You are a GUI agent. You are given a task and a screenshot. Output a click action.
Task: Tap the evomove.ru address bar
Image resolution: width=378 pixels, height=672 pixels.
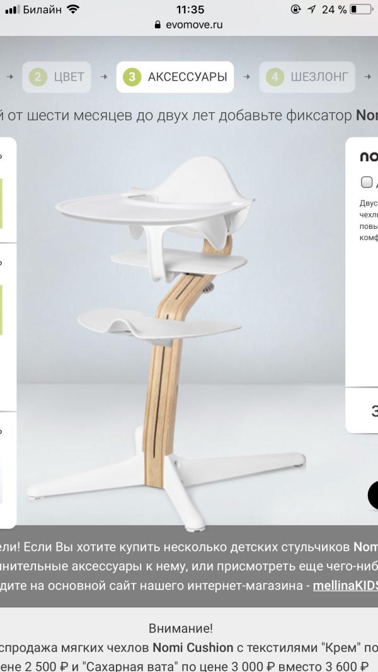(189, 25)
